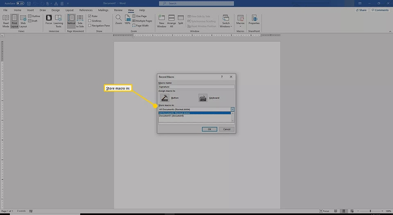Open the Design tab
The width and height of the screenshot is (393, 215).
[56, 10]
